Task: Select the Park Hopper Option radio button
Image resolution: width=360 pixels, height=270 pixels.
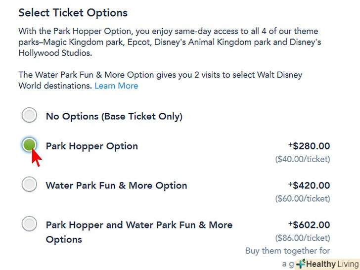Action: [30, 145]
